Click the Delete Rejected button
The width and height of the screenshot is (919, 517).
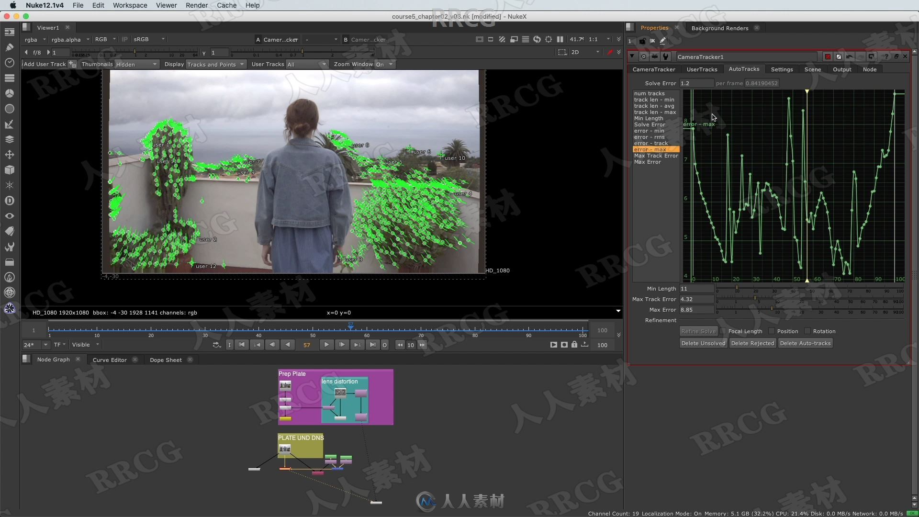click(x=752, y=343)
